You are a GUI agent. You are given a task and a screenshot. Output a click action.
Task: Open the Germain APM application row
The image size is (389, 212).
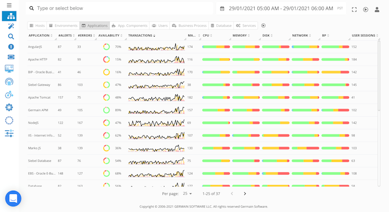point(203,110)
